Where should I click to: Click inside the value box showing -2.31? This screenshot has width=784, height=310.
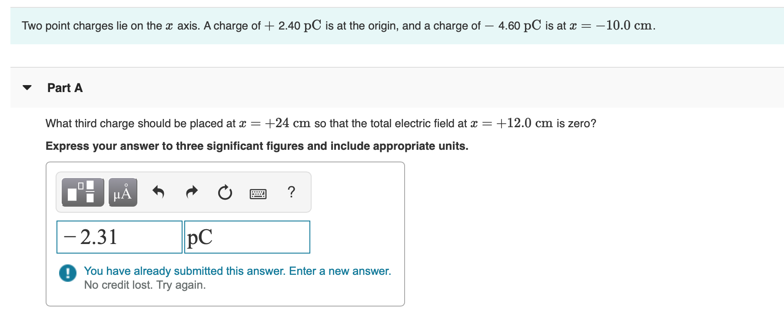[119, 237]
